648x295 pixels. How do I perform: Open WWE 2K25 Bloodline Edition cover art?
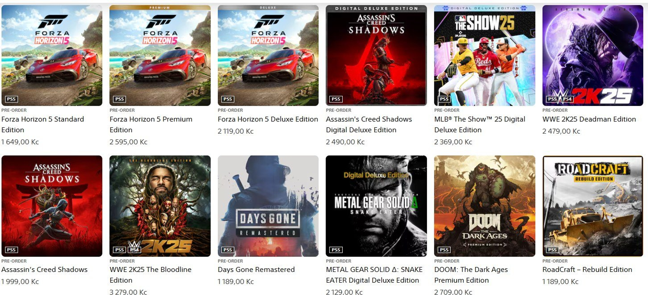[160, 206]
